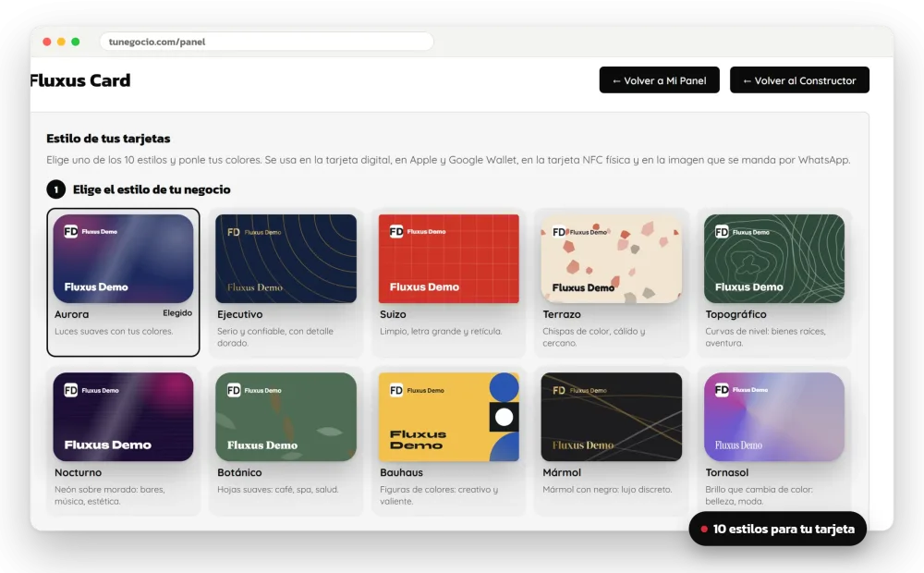
Task: Click the 'Aurora' style name
Action: pyautogui.click(x=71, y=314)
